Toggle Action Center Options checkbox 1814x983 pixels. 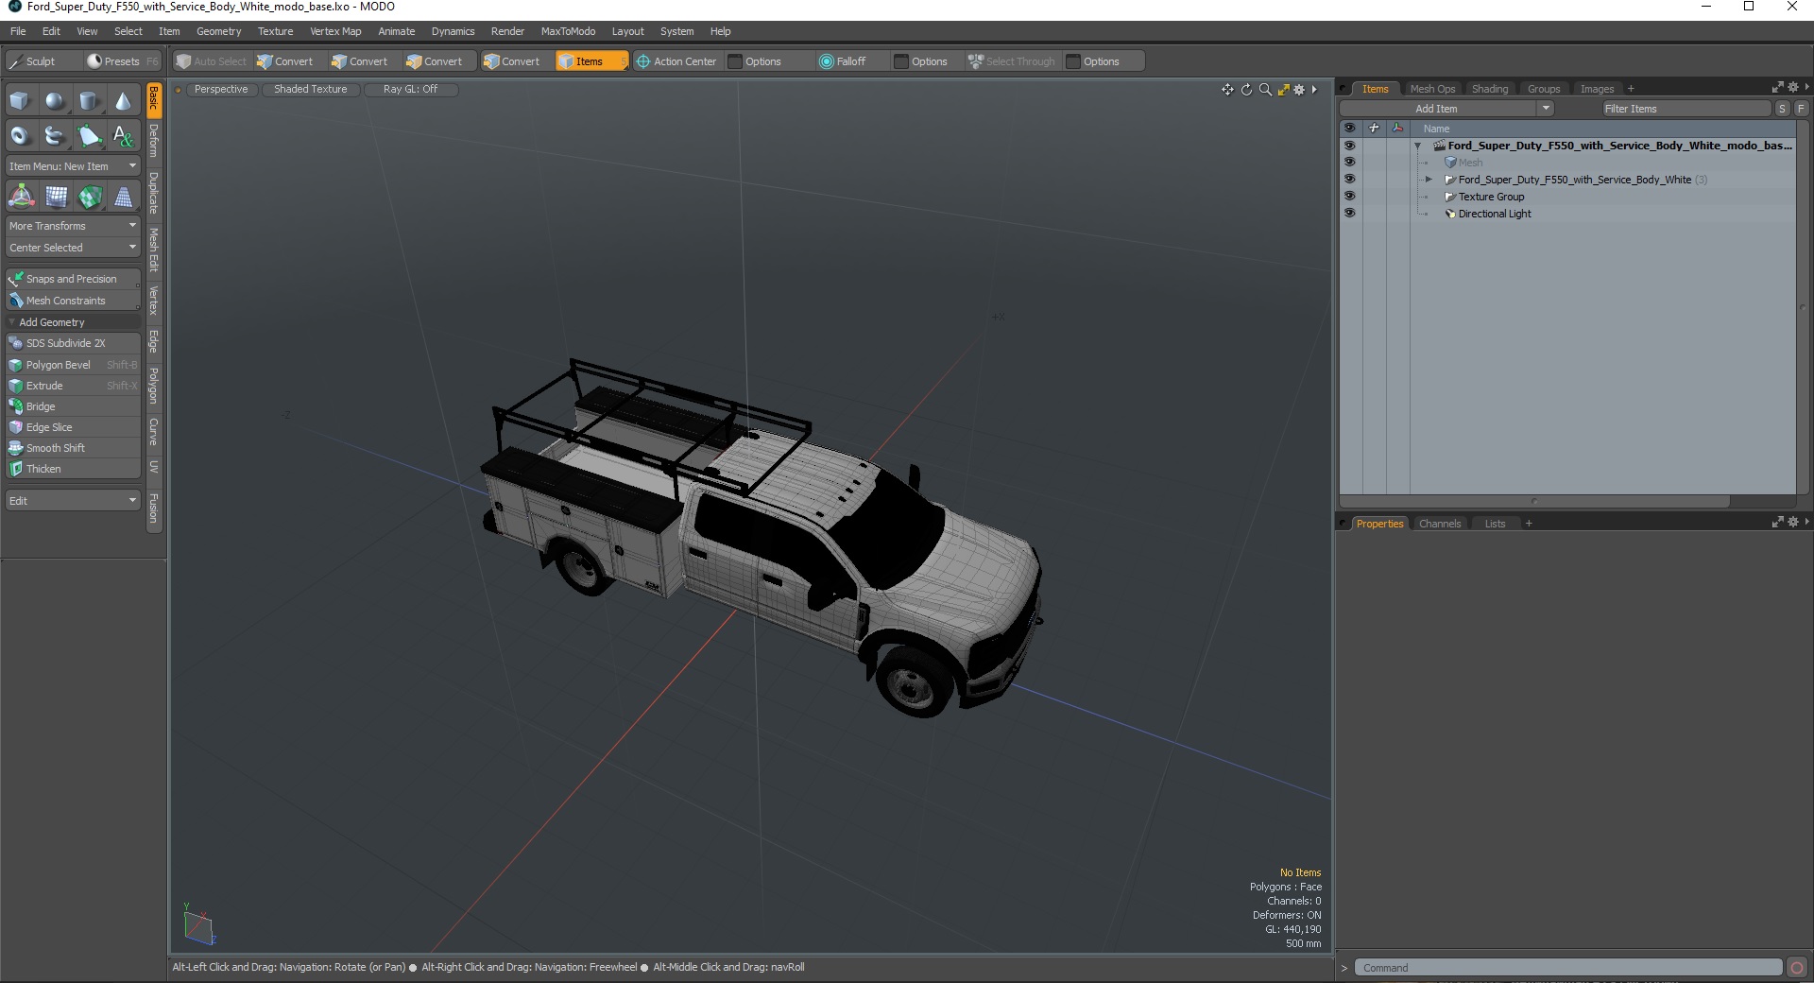[x=735, y=61]
